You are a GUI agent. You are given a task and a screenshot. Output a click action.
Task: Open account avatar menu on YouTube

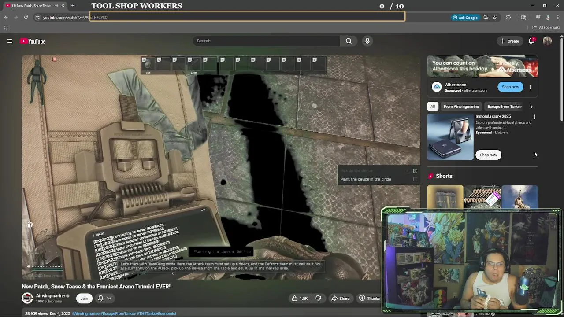(x=547, y=41)
